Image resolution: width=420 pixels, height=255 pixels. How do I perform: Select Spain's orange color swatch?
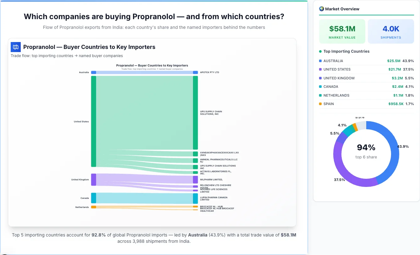click(x=320, y=104)
